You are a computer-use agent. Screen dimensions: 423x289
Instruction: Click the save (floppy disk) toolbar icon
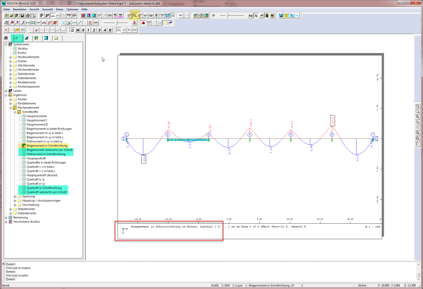[x=22, y=15]
